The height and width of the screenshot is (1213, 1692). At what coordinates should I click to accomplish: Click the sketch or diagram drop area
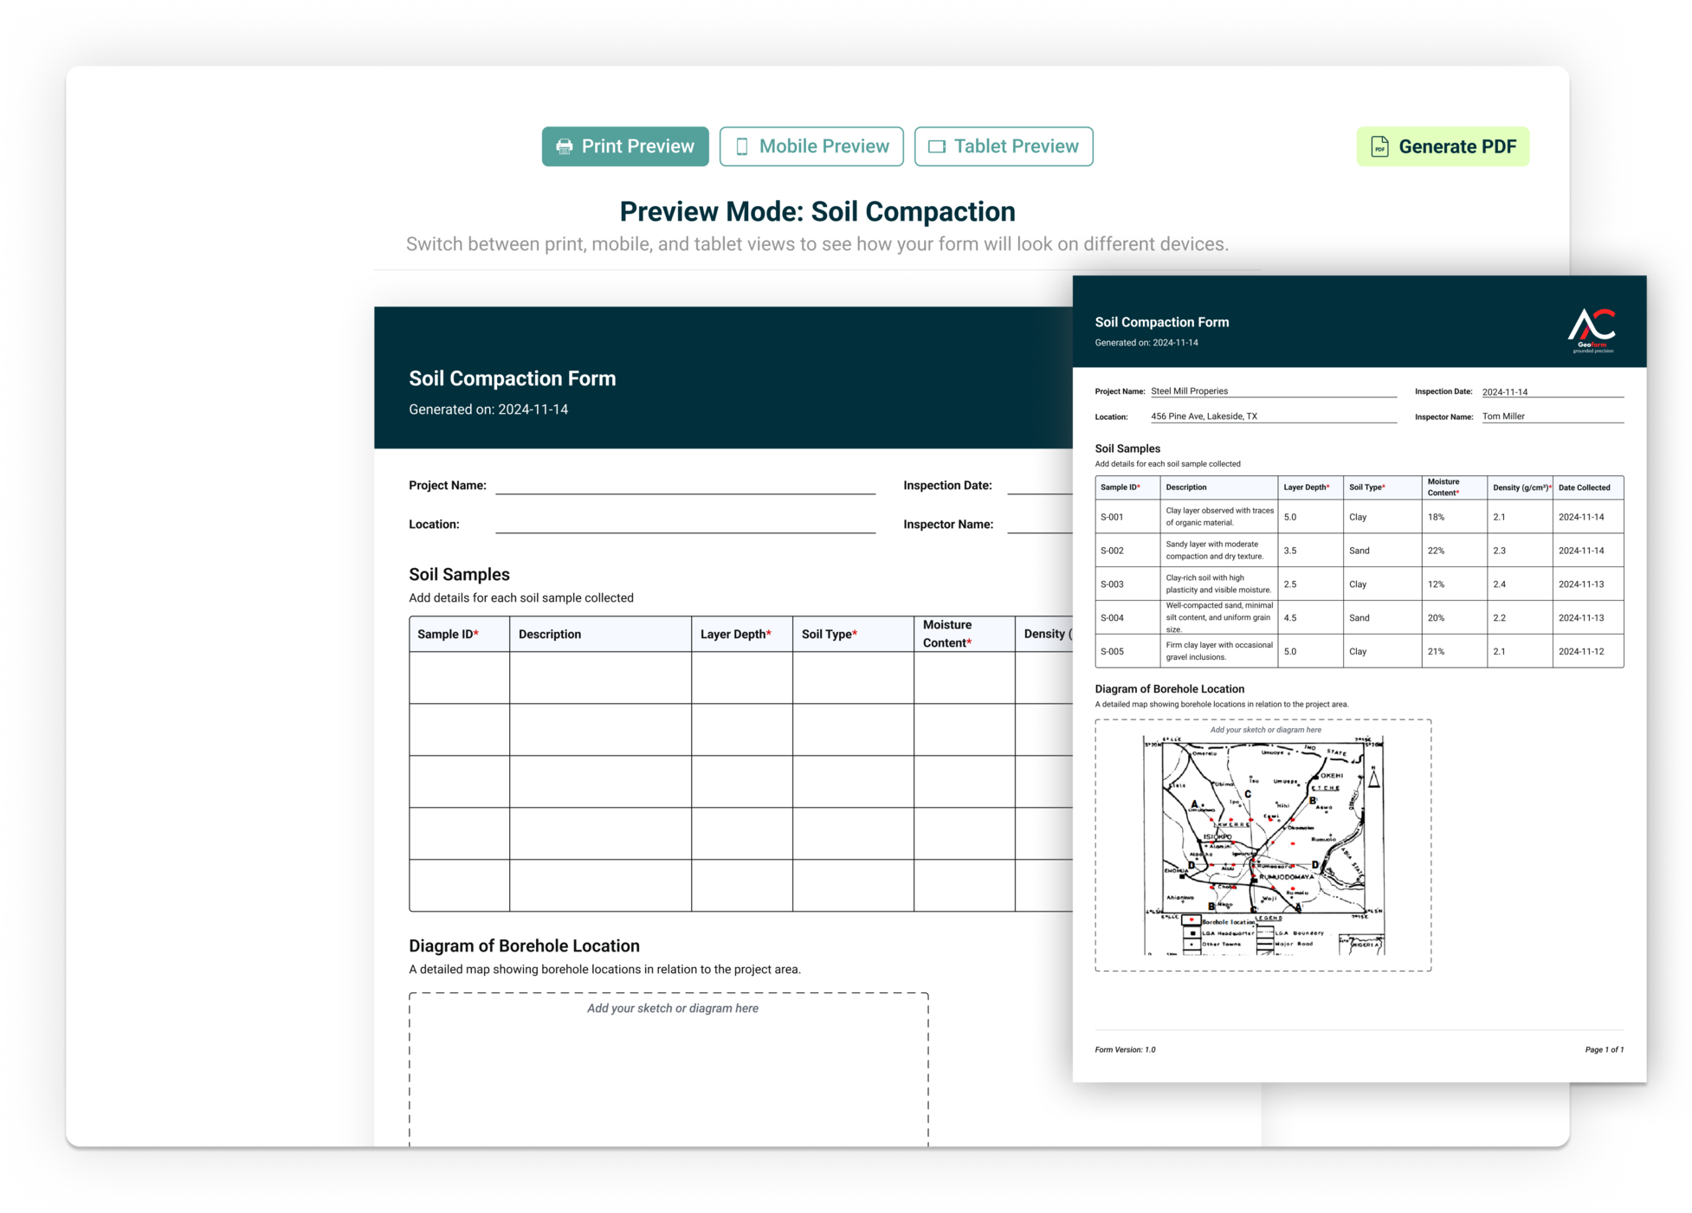pos(668,1069)
